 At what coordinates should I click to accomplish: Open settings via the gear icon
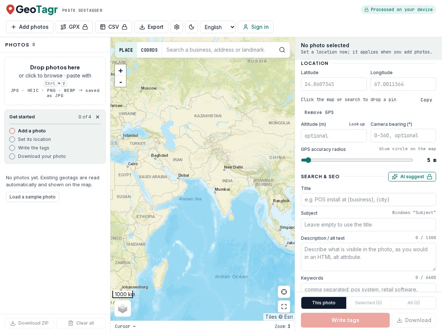177,27
